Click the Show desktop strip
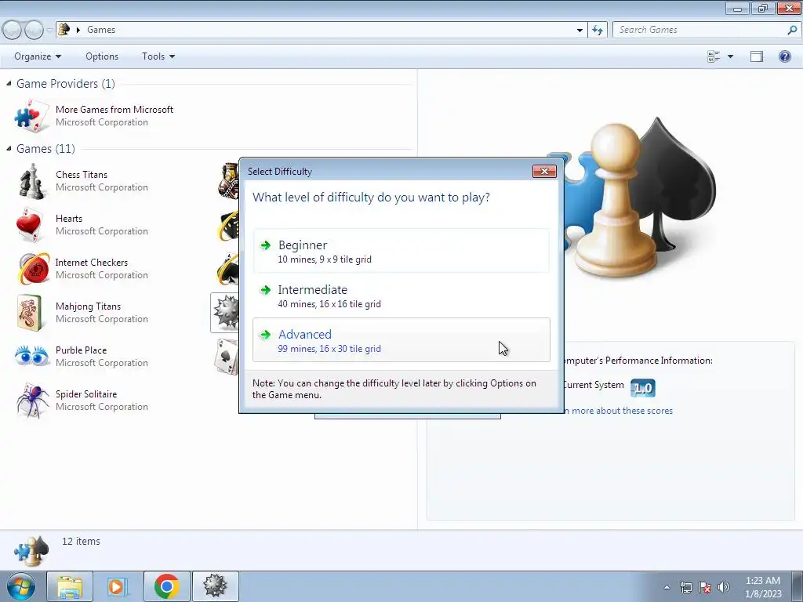This screenshot has width=803, height=602. 798,586
